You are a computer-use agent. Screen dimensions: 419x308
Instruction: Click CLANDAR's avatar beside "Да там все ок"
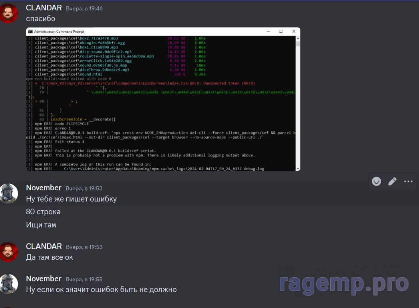9,252
